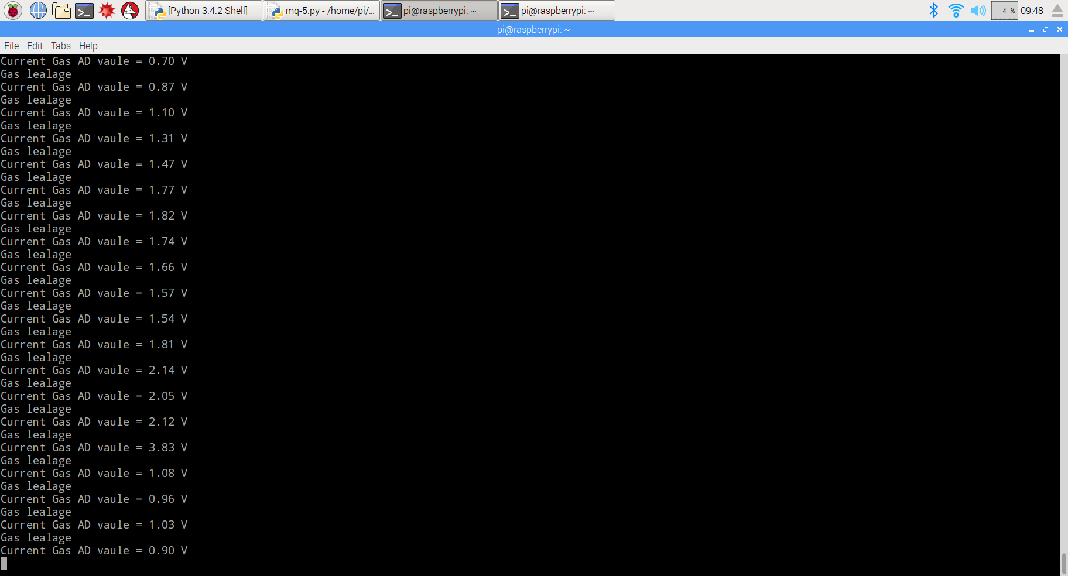Click the line reading 0.96 V
1068x576 pixels.
(94, 499)
